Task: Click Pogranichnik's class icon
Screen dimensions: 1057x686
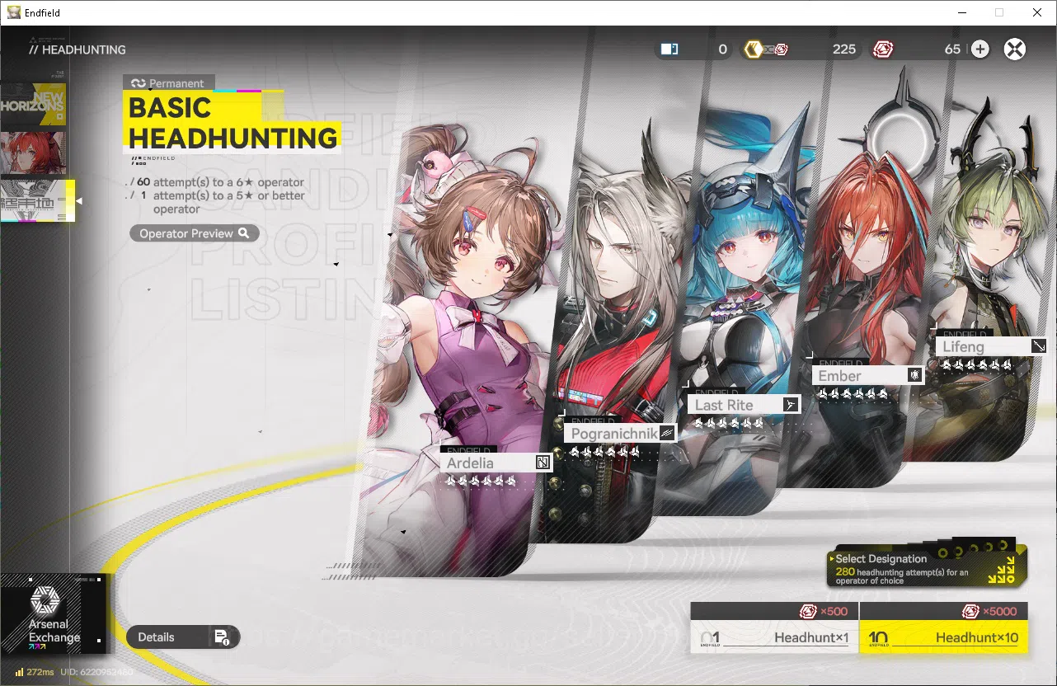Action: pos(667,433)
